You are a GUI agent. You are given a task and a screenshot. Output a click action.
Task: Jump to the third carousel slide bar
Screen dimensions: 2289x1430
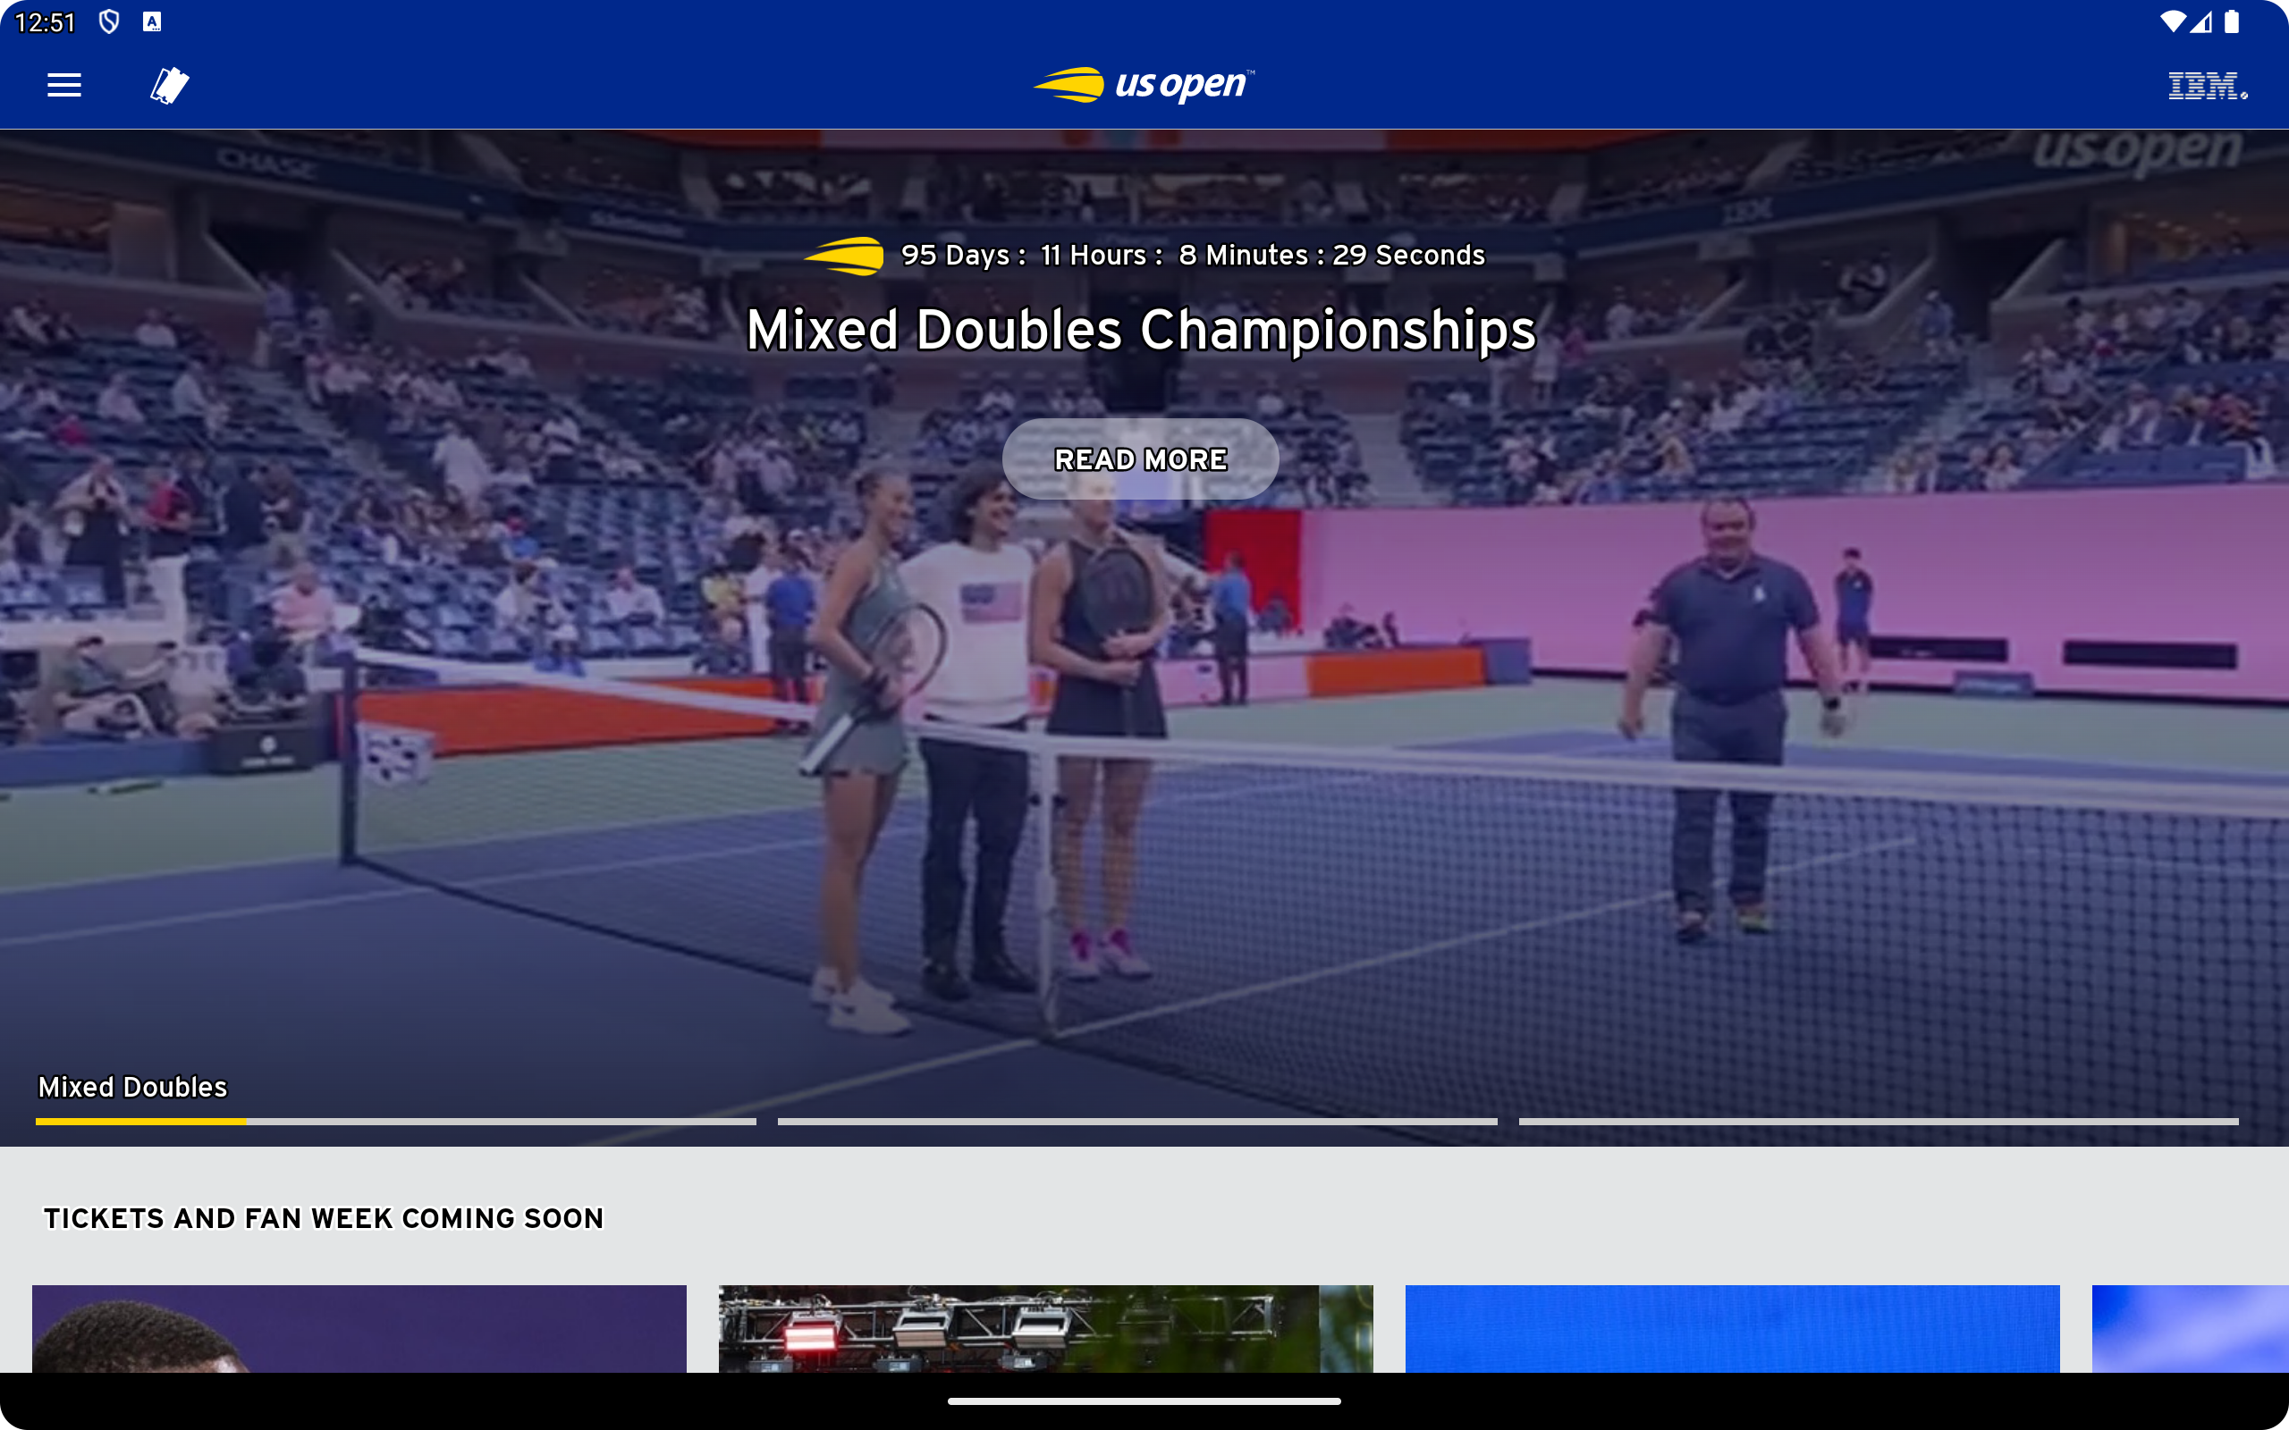point(1879,1122)
